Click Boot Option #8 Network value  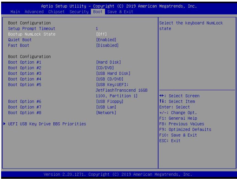pyautogui.click(x=106, y=113)
